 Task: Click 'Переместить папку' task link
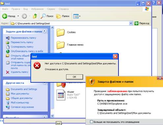(x=22, y=42)
